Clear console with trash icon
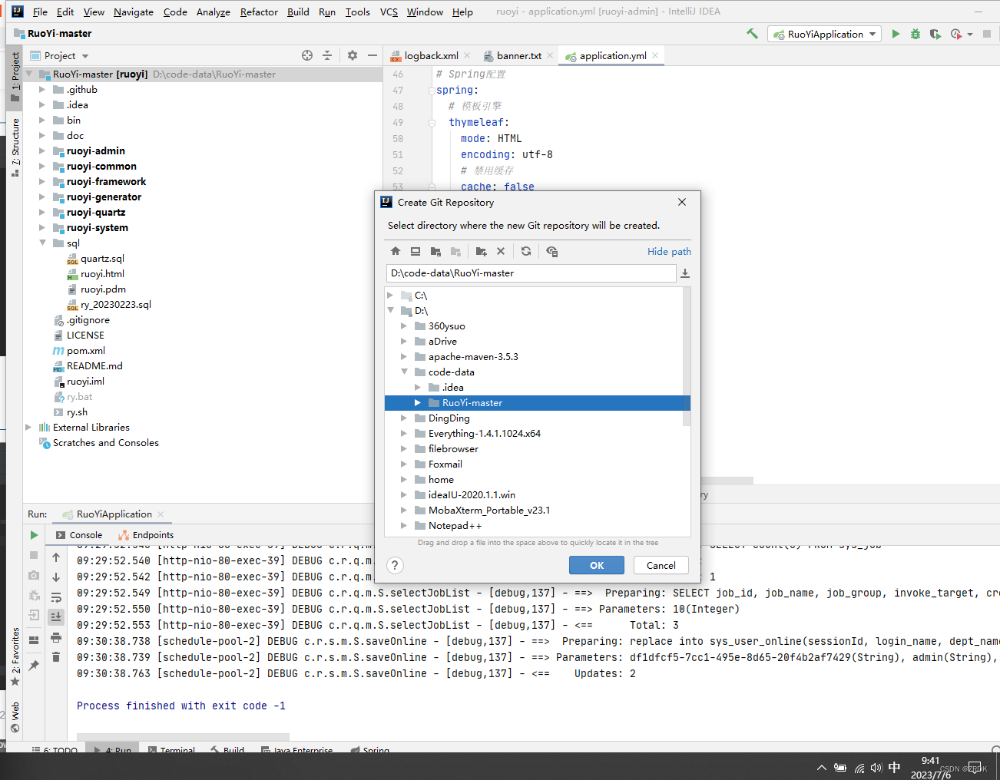The height and width of the screenshot is (780, 1000). point(56,657)
